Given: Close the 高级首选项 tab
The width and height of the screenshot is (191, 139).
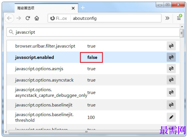Looking at the screenshot, I should pyautogui.click(x=73, y=8).
